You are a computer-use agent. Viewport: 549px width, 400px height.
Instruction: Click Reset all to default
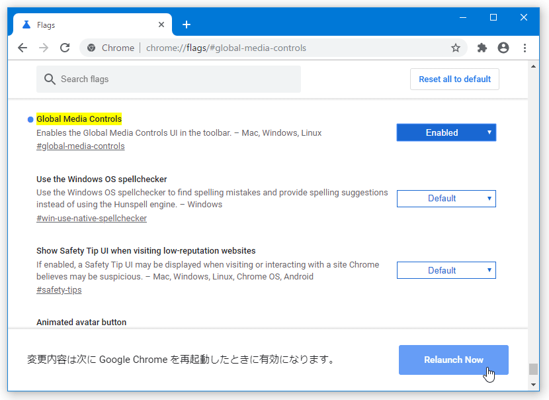click(x=454, y=79)
